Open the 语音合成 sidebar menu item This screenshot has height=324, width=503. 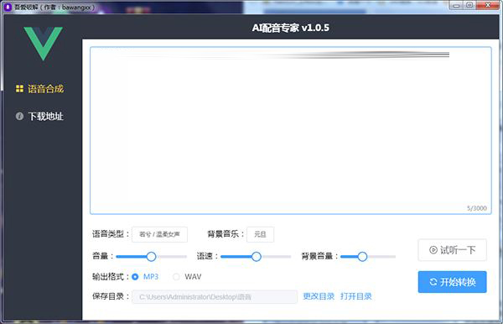point(39,89)
